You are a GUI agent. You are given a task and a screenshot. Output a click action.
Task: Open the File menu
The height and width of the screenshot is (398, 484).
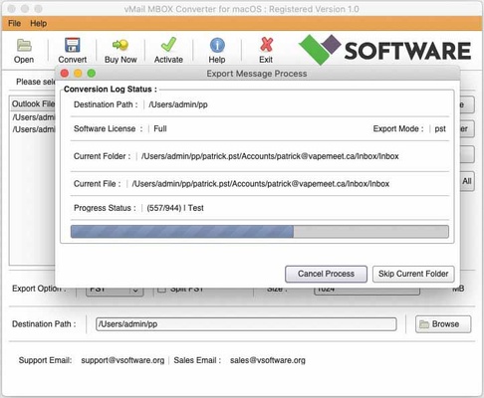pyautogui.click(x=14, y=24)
